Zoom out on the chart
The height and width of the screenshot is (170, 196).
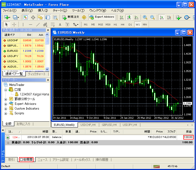pyautogui.click(x=152, y=17)
